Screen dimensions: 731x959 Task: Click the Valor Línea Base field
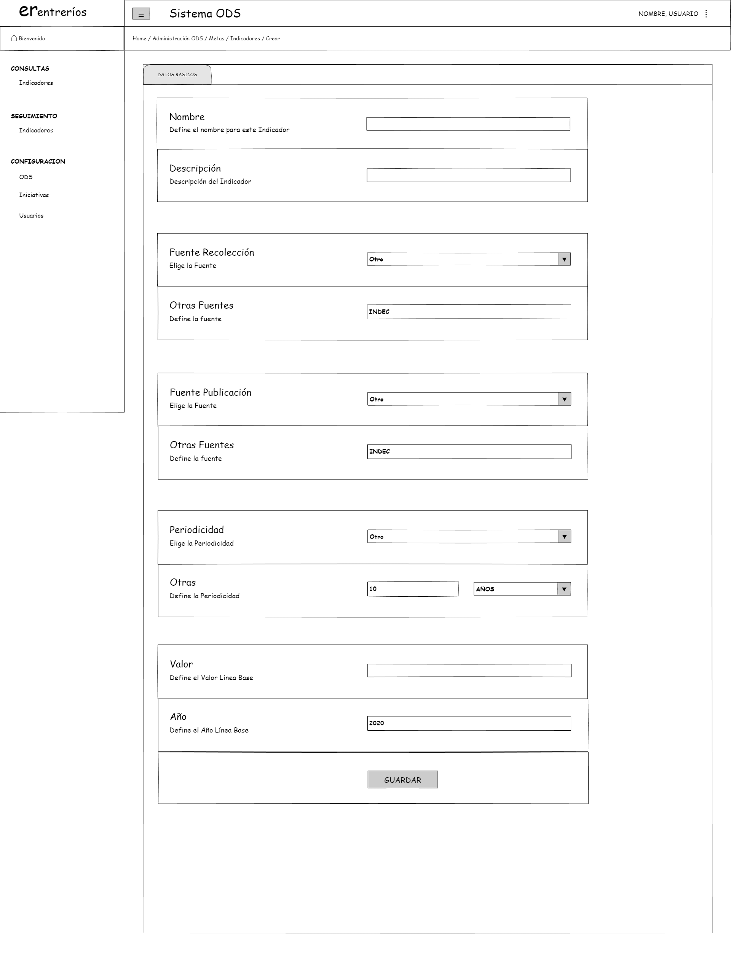[469, 670]
